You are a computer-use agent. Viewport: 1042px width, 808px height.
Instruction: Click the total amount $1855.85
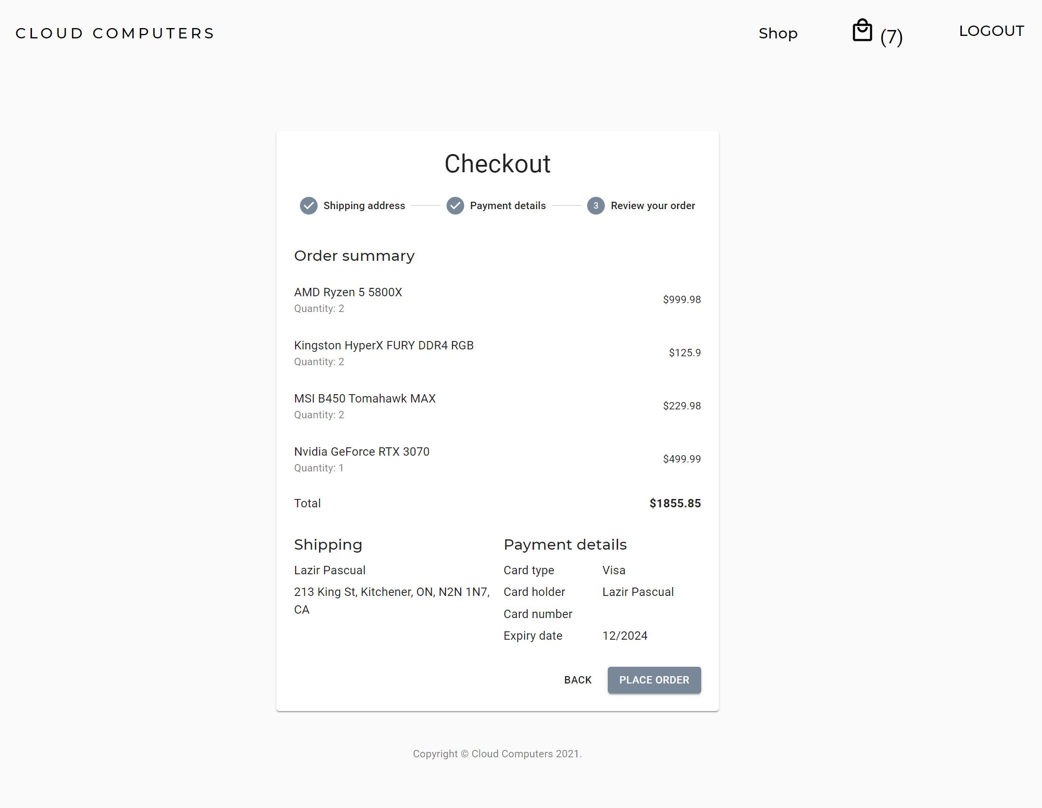675,503
